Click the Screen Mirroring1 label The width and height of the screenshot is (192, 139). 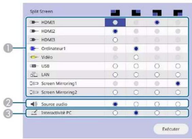tap(59, 84)
